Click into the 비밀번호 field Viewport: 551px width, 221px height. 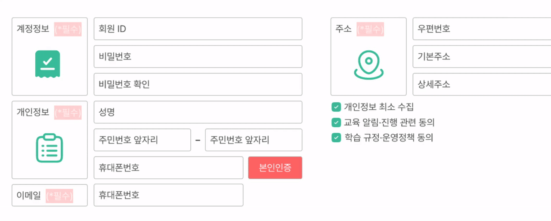pos(198,57)
